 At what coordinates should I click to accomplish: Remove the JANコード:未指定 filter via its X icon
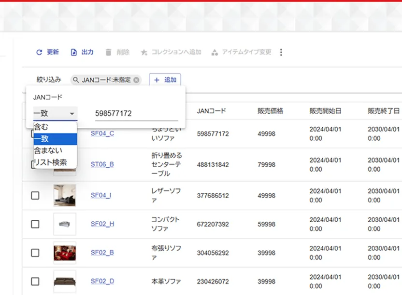pos(137,80)
